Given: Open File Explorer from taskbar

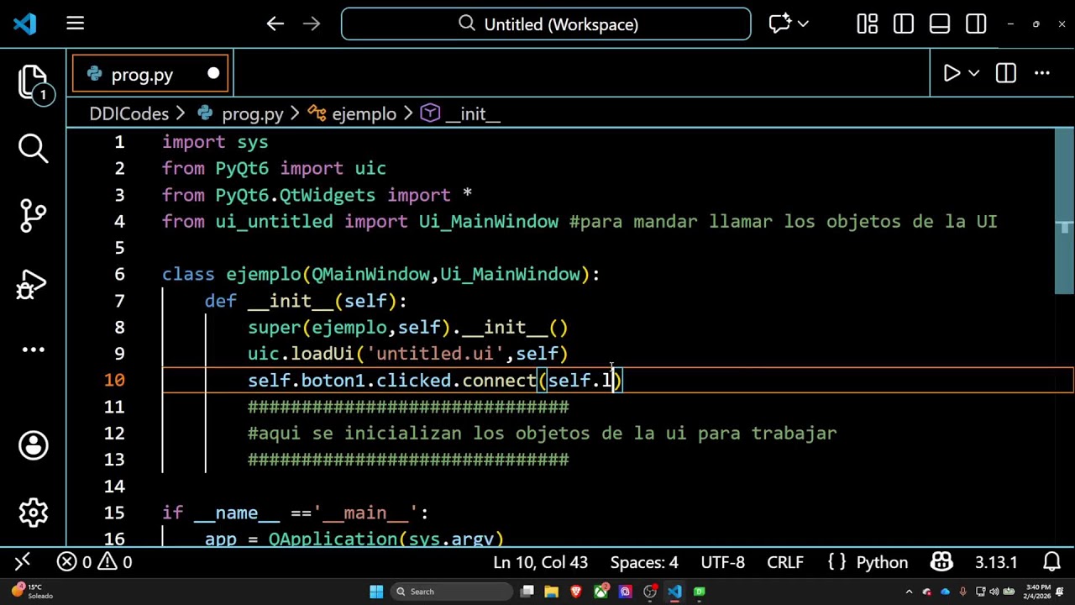Looking at the screenshot, I should click(552, 592).
